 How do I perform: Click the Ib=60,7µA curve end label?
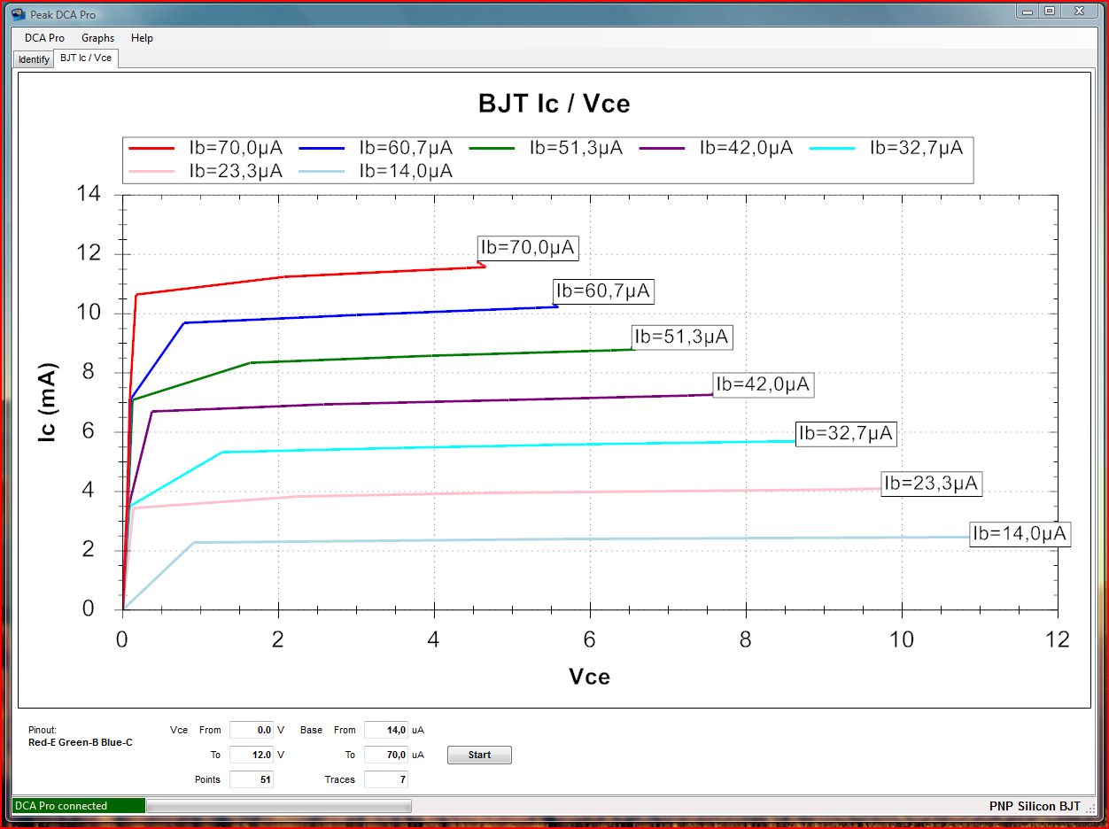[604, 291]
